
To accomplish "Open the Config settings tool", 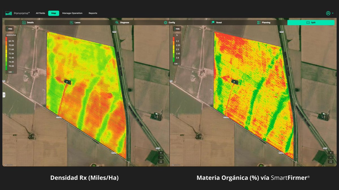I will click(x=169, y=23).
